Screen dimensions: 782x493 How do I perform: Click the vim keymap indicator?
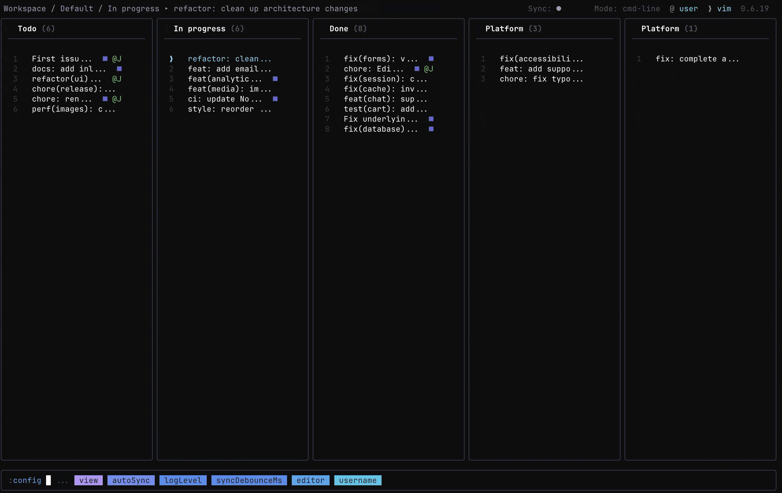pos(724,9)
